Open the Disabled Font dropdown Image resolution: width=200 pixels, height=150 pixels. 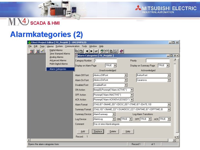coord(126,85)
